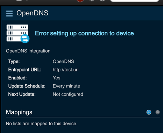163x133 pixels.
Task: Click the round help icon next to search field
Action: (102, 0)
